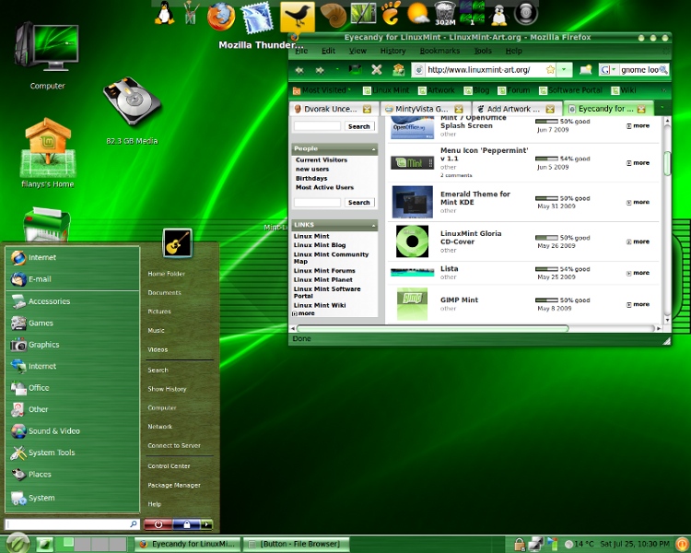
Task: Open Mozilla Thunderbird bird icon in dock
Action: click(x=298, y=18)
